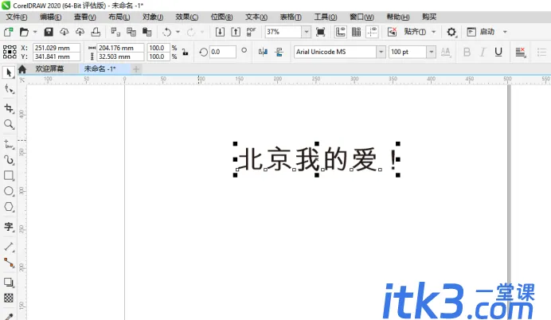Click the Import icon

coord(220,32)
